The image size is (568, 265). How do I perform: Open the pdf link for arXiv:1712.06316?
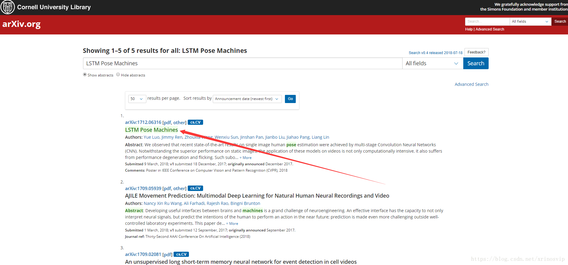(x=168, y=122)
